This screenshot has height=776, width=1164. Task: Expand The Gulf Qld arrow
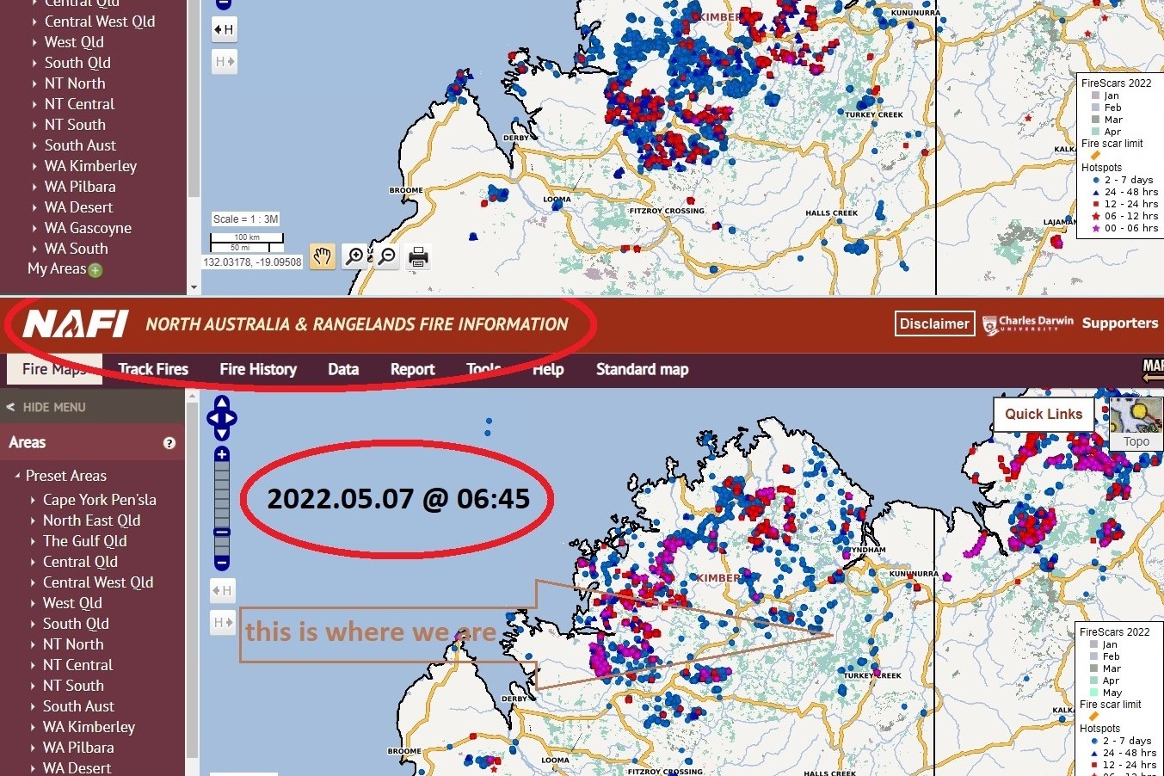pyautogui.click(x=34, y=541)
